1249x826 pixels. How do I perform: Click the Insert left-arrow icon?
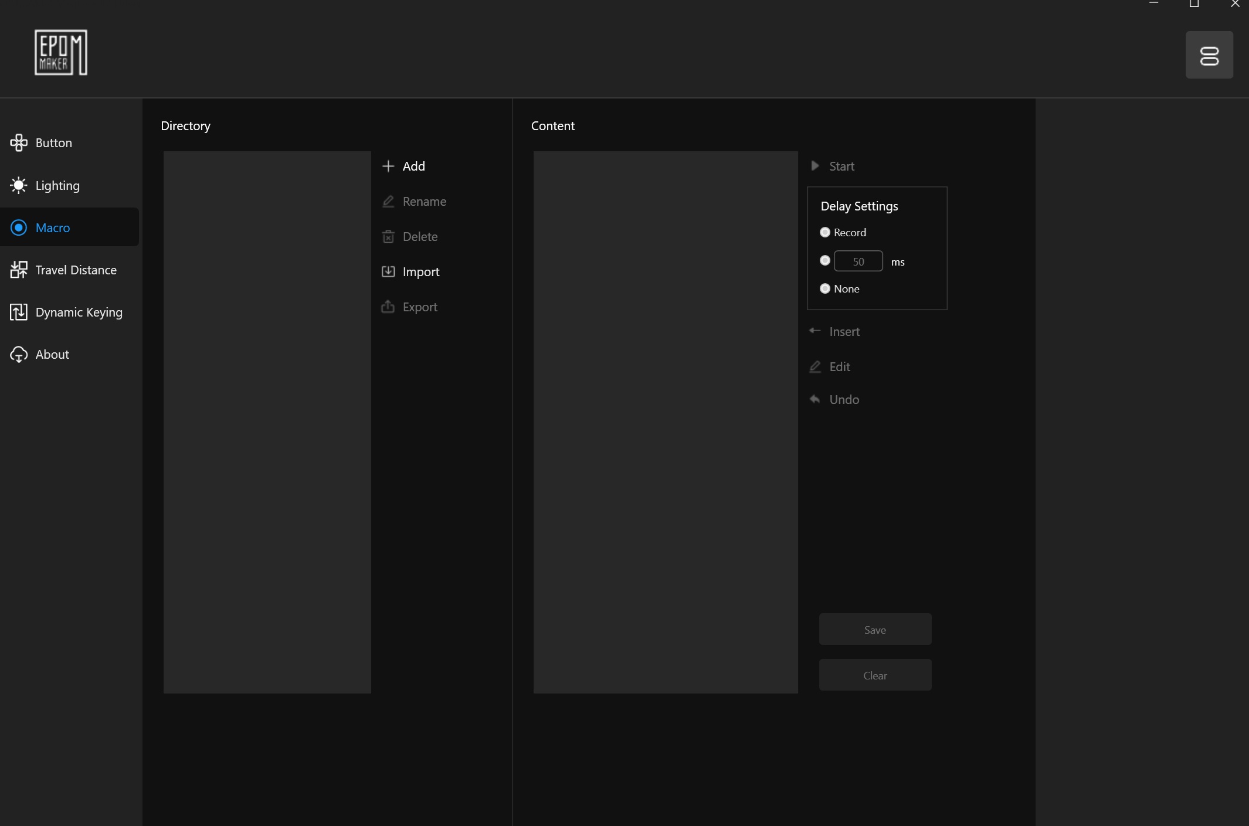(x=815, y=331)
